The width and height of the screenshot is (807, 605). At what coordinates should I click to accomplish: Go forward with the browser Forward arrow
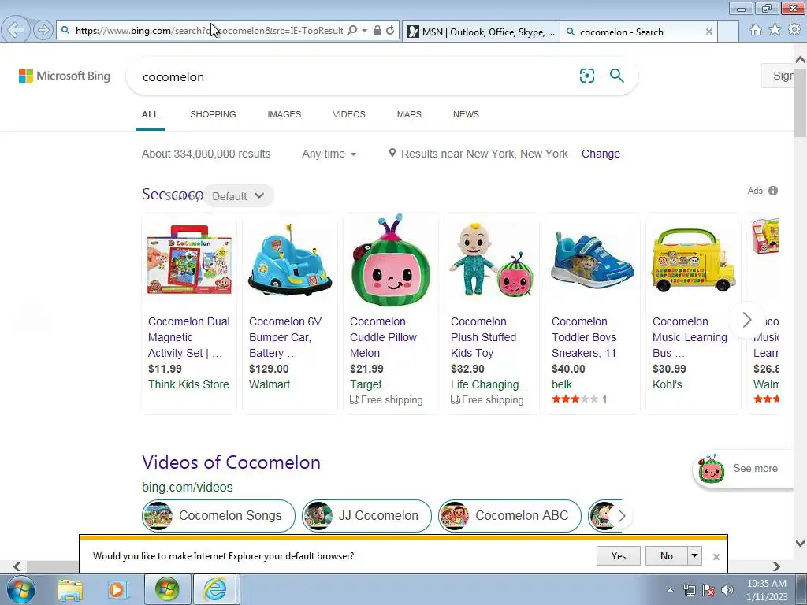43,31
